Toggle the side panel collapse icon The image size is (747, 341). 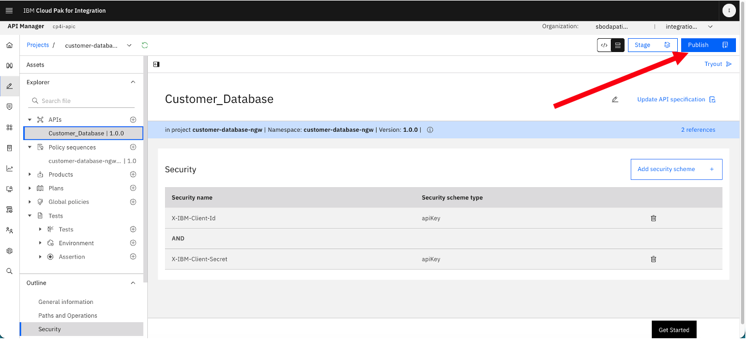[156, 64]
